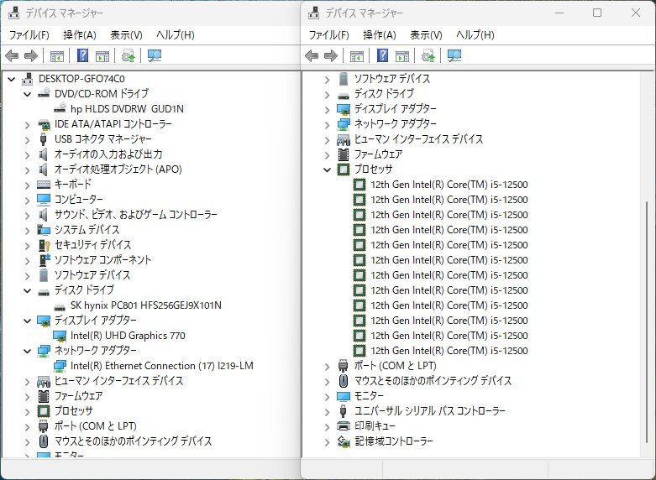Expand USB コネクタ マネージャー node
The width and height of the screenshot is (656, 480).
(x=28, y=139)
